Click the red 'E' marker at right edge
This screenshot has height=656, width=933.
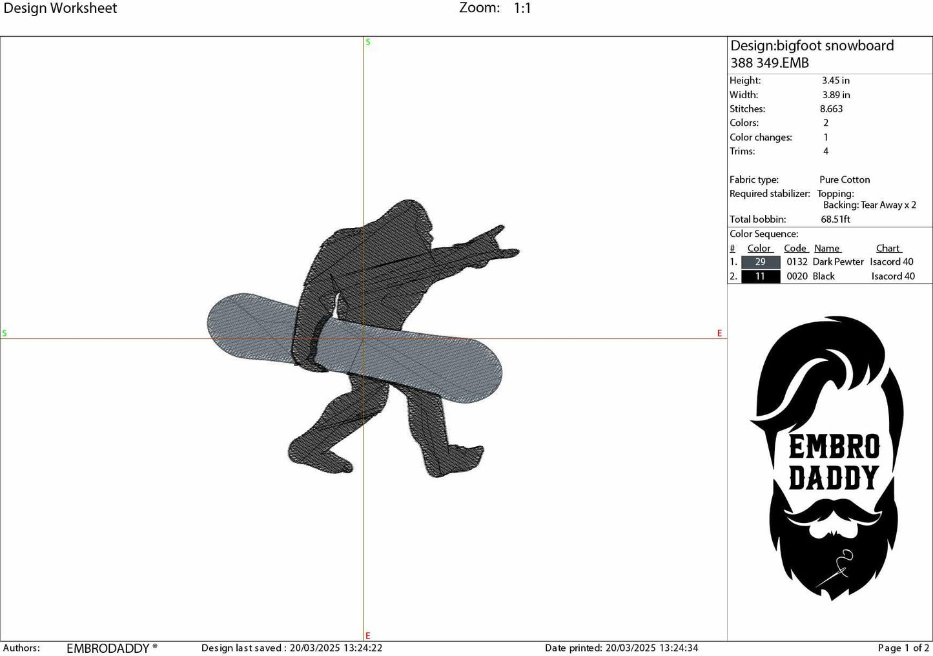coord(720,334)
